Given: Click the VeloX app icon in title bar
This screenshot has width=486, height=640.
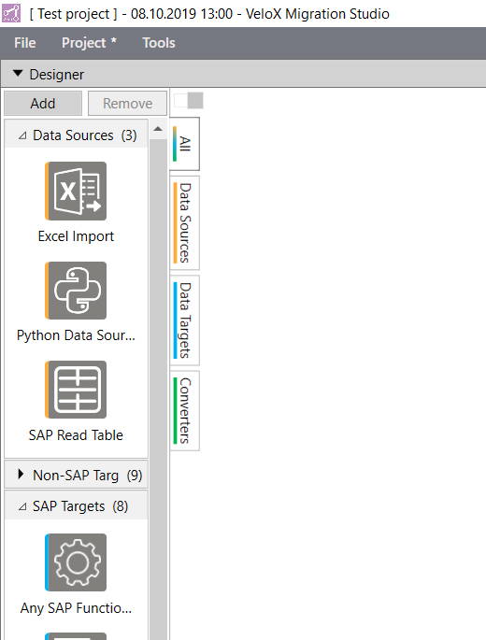Looking at the screenshot, I should [11, 13].
